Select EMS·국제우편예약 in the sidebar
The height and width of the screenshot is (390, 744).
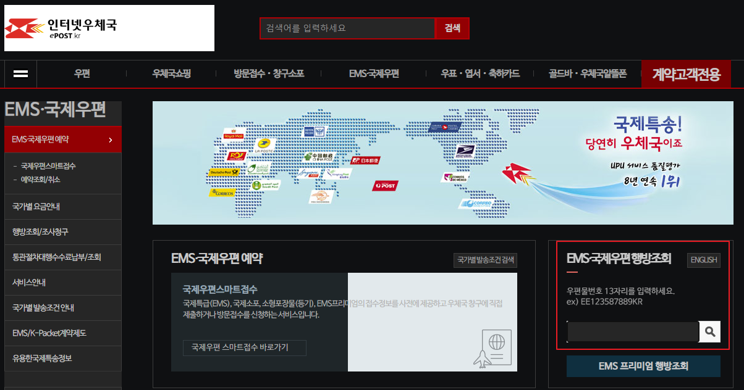[x=63, y=139]
